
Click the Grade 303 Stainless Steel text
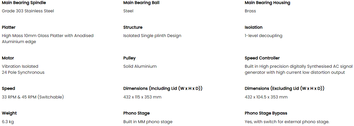[28, 11]
